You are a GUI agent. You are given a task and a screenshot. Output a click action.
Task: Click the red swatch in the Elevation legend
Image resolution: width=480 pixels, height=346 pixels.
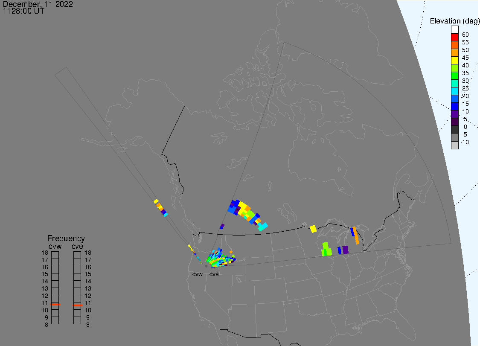tap(455, 38)
